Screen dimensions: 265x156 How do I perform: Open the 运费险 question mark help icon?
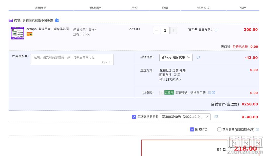coord(214,93)
